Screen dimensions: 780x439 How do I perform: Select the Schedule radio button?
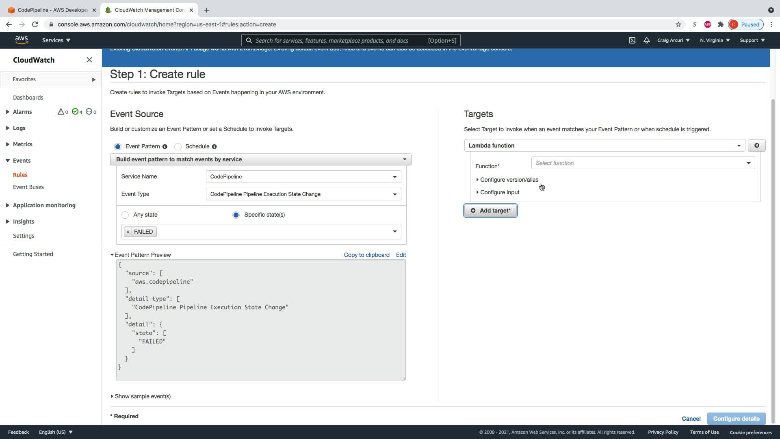pos(178,147)
